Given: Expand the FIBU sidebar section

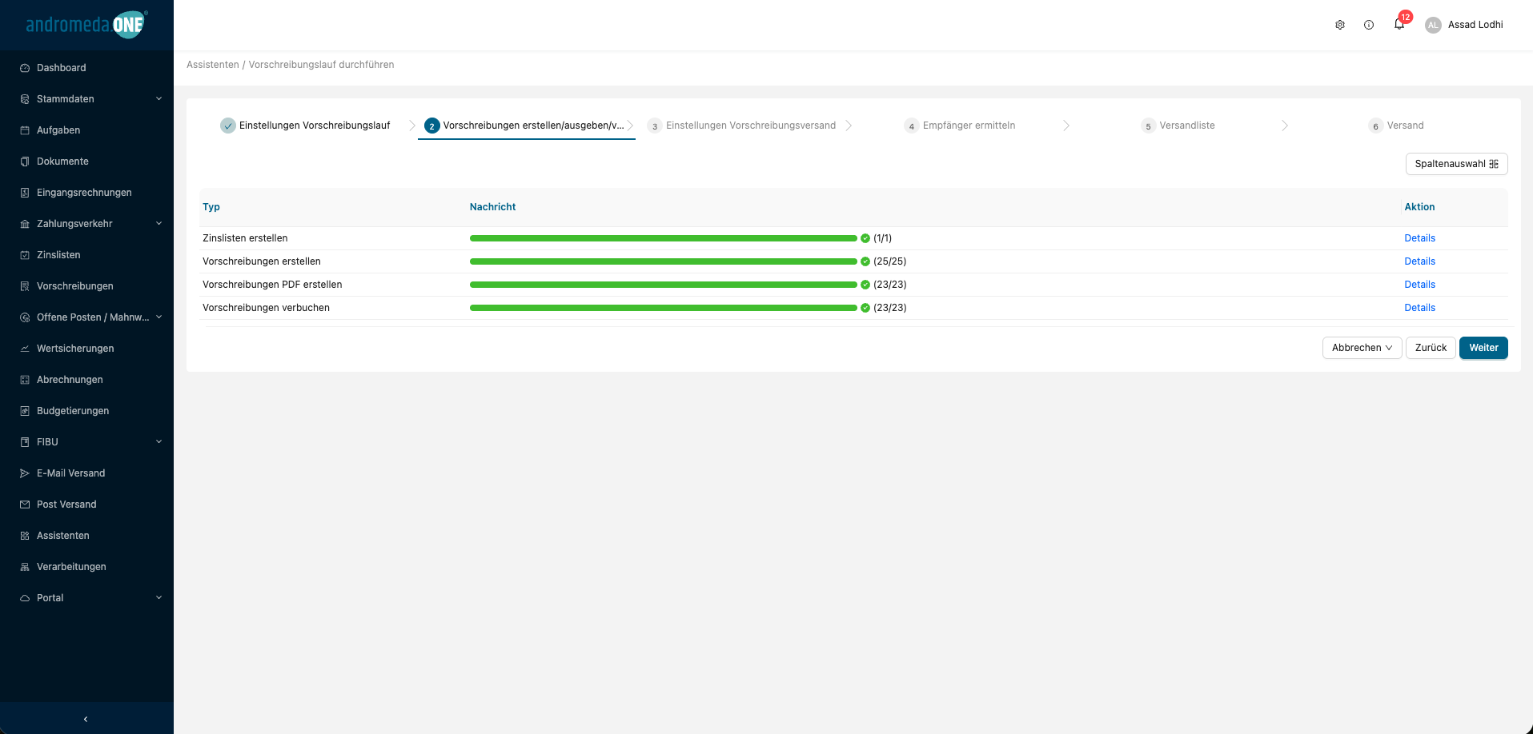Looking at the screenshot, I should pos(159,442).
